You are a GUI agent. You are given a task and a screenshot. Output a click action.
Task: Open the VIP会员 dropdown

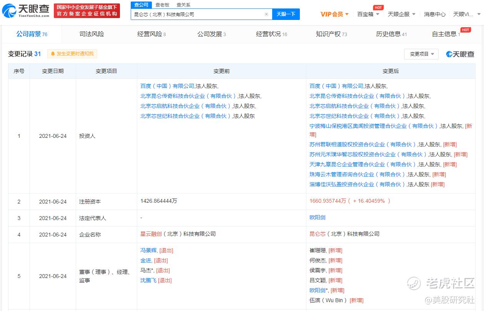click(334, 14)
